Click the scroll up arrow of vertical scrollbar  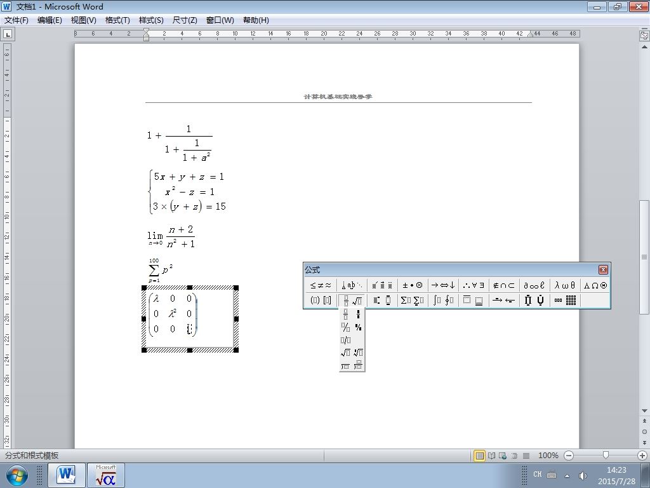[644, 47]
